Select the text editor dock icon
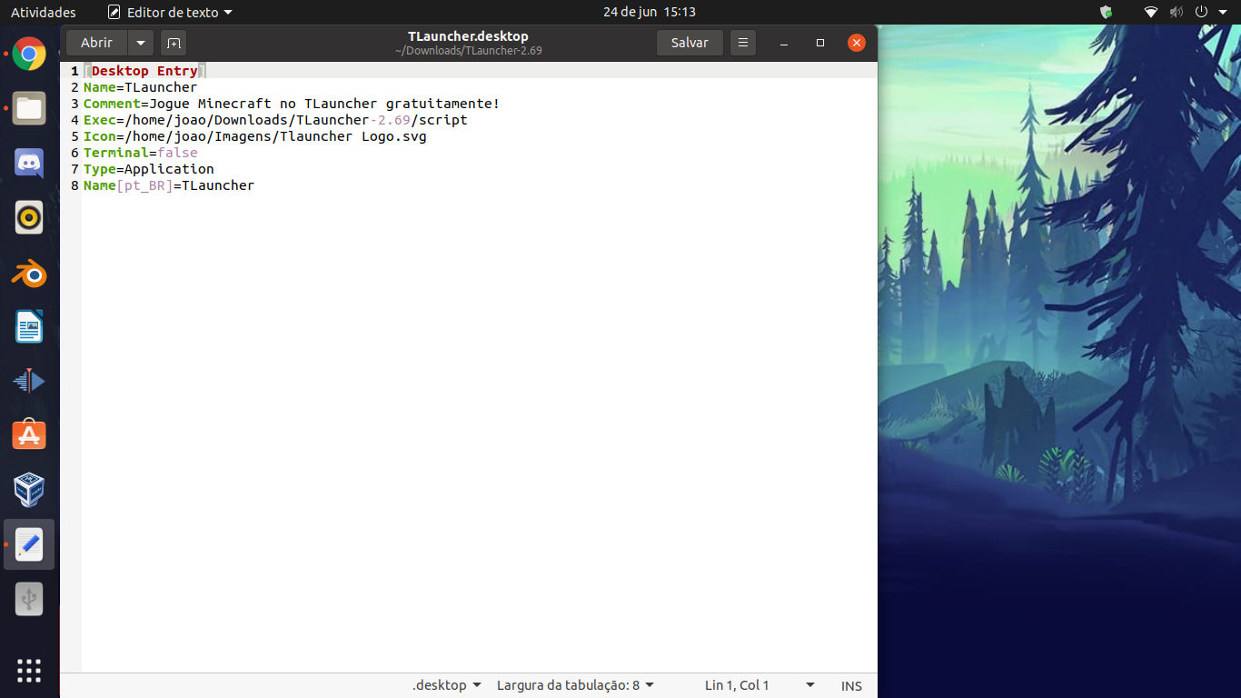The image size is (1241, 698). pyautogui.click(x=29, y=544)
